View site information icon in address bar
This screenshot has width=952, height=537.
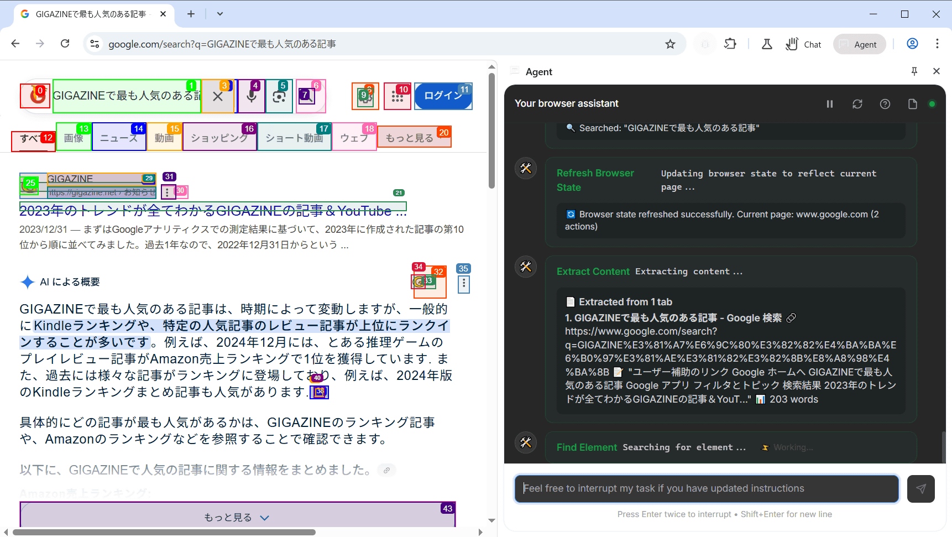(x=95, y=44)
